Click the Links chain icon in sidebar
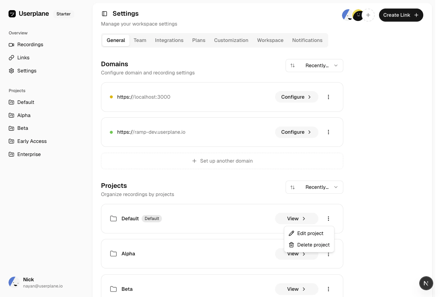The width and height of the screenshot is (440, 297). (11, 58)
